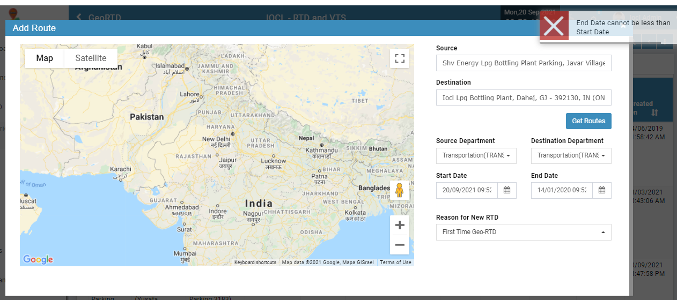The width and height of the screenshot is (677, 300).
Task: Zoom out on the map
Action: click(399, 245)
